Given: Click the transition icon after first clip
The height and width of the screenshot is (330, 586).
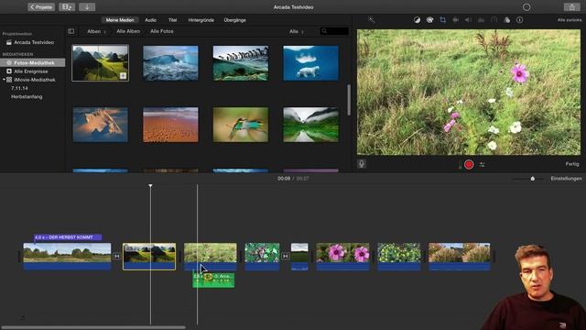Looking at the screenshot, I should 116,256.
